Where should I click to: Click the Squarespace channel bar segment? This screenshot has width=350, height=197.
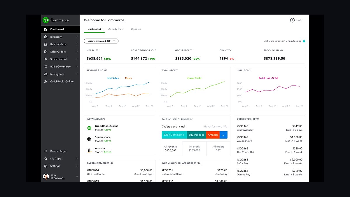tap(197, 135)
